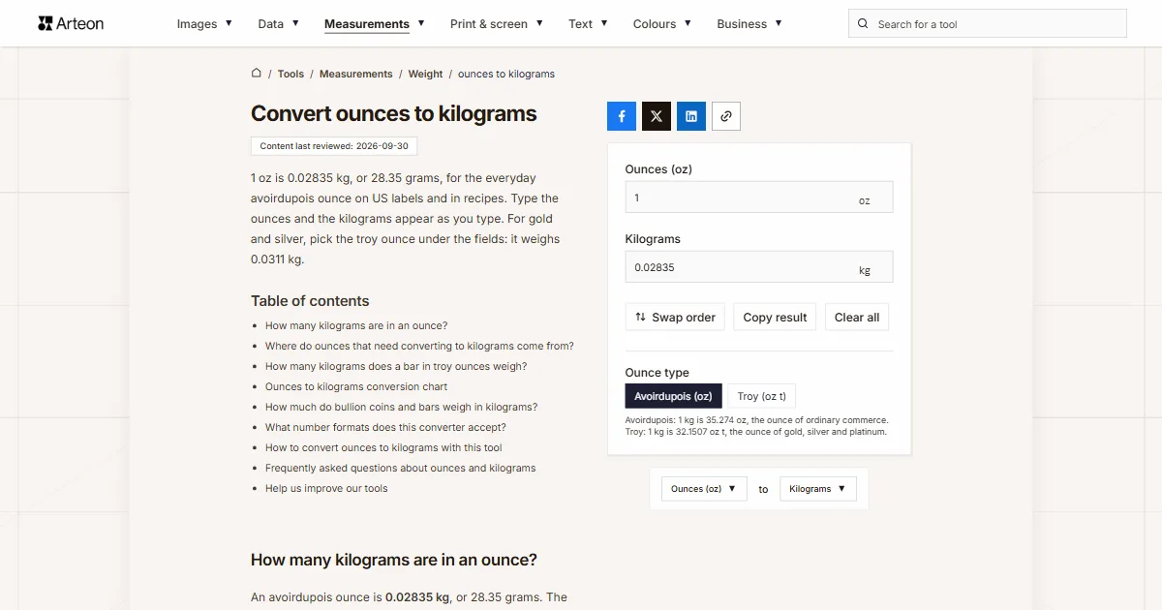Open the Colours menu
The width and height of the screenshot is (1162, 610).
pyautogui.click(x=662, y=24)
